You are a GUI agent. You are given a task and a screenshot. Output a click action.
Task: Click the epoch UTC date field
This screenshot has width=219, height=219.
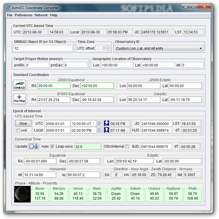click(x=57, y=124)
